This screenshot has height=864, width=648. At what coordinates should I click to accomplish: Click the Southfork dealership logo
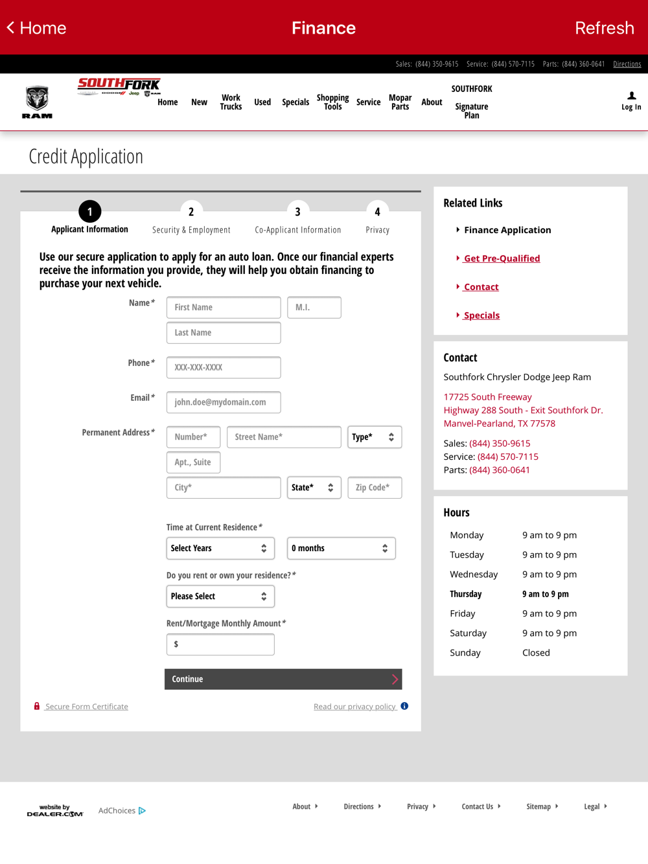point(119,87)
